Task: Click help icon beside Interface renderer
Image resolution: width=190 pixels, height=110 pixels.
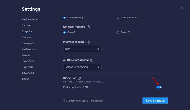Action: coord(88,42)
